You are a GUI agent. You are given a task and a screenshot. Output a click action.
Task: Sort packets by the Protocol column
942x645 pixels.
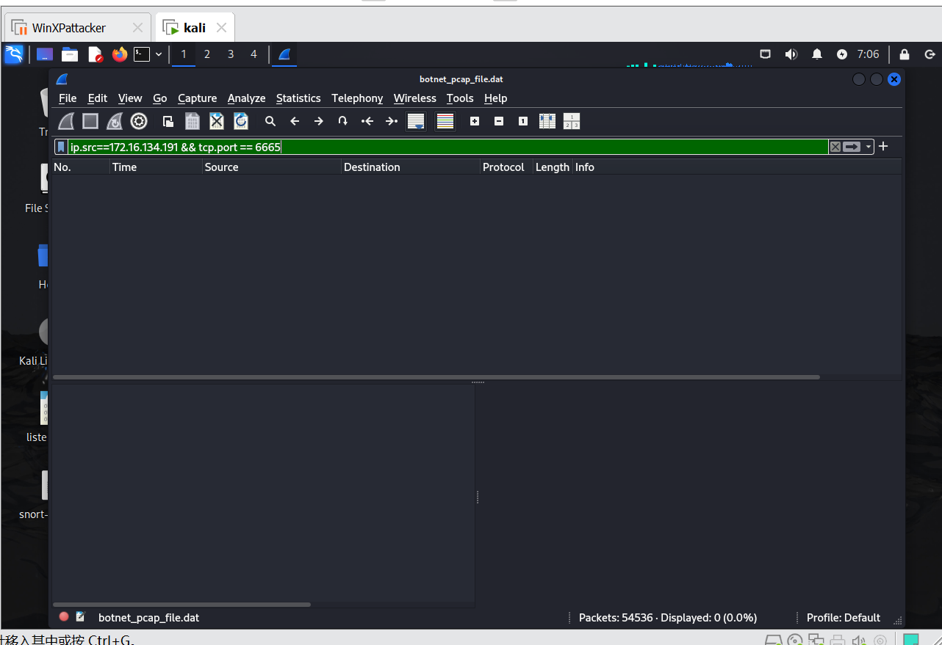[506, 167]
